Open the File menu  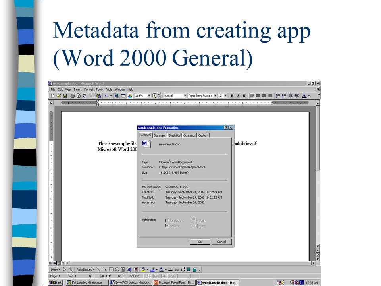[x=53, y=89]
